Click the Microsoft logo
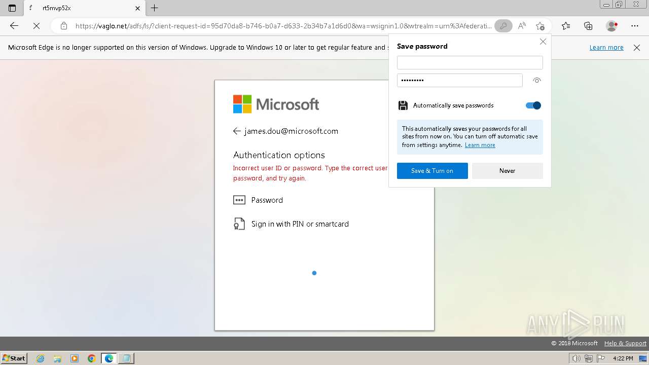 point(276,104)
